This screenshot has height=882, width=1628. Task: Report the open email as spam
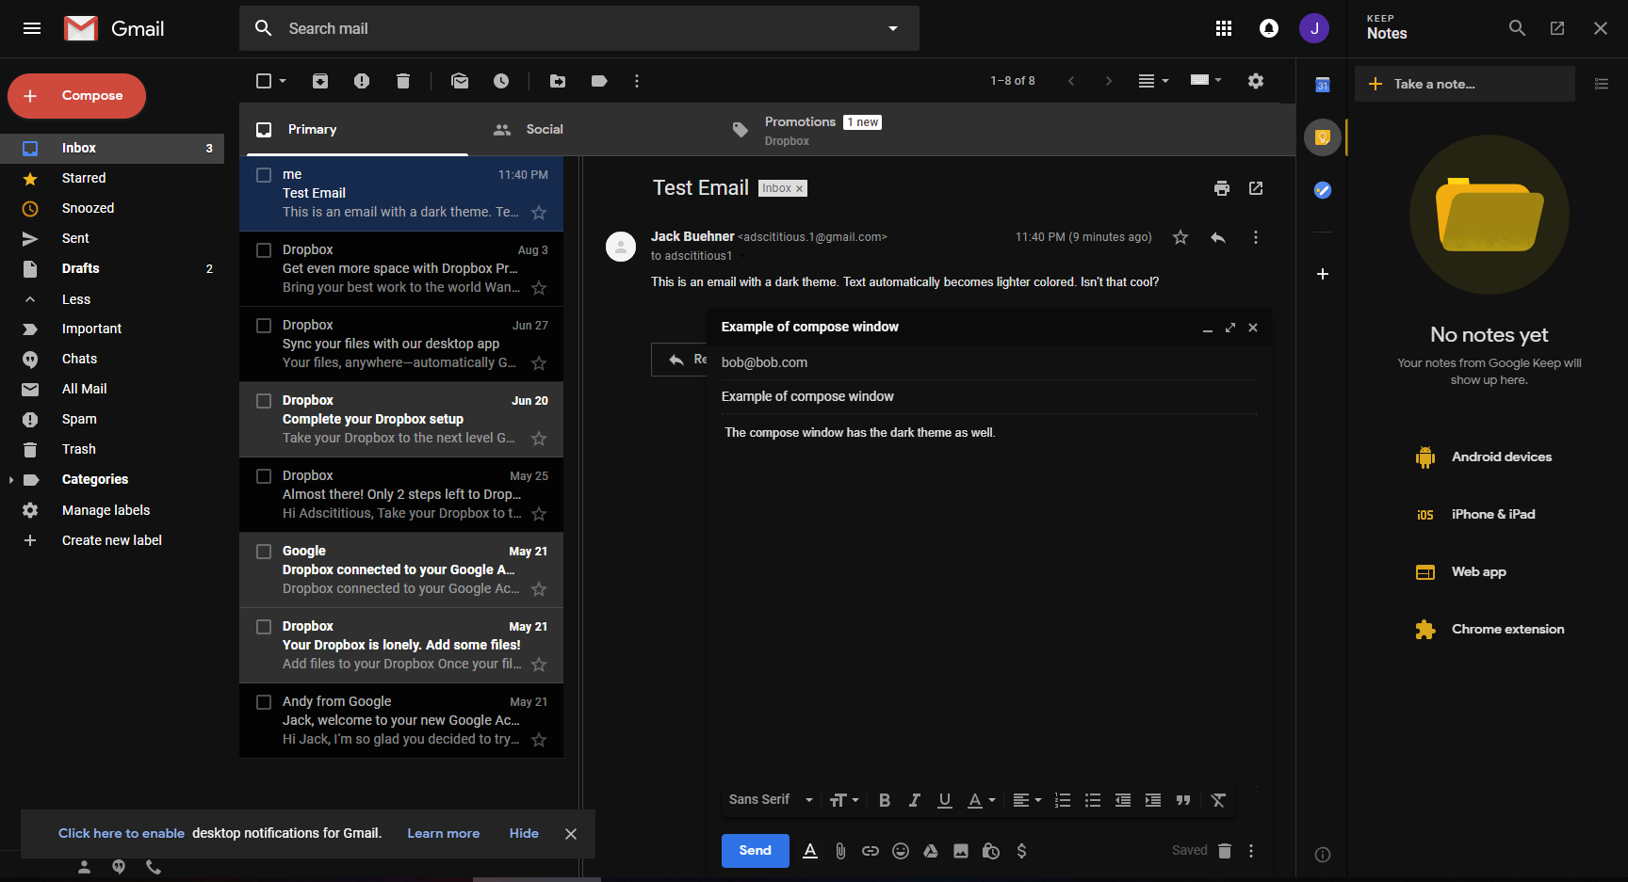tap(361, 81)
